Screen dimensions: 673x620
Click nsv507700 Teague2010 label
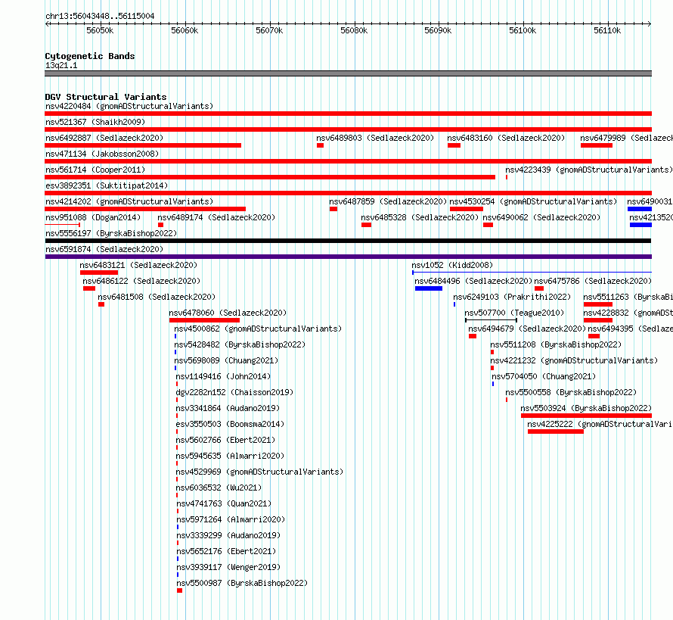click(514, 313)
